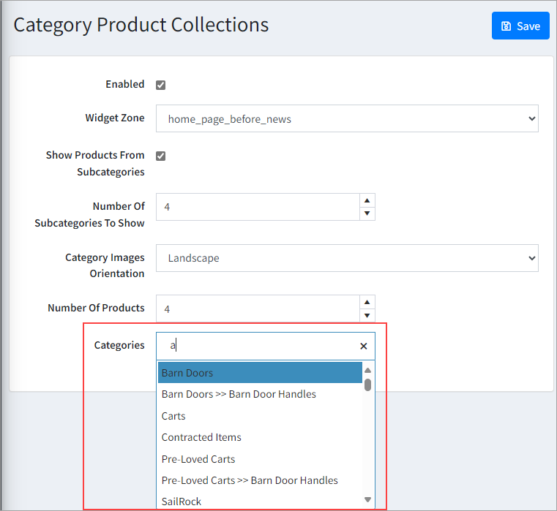Click the category list scroll down arrow
Viewport: 557px width, 511px height.
(367, 499)
